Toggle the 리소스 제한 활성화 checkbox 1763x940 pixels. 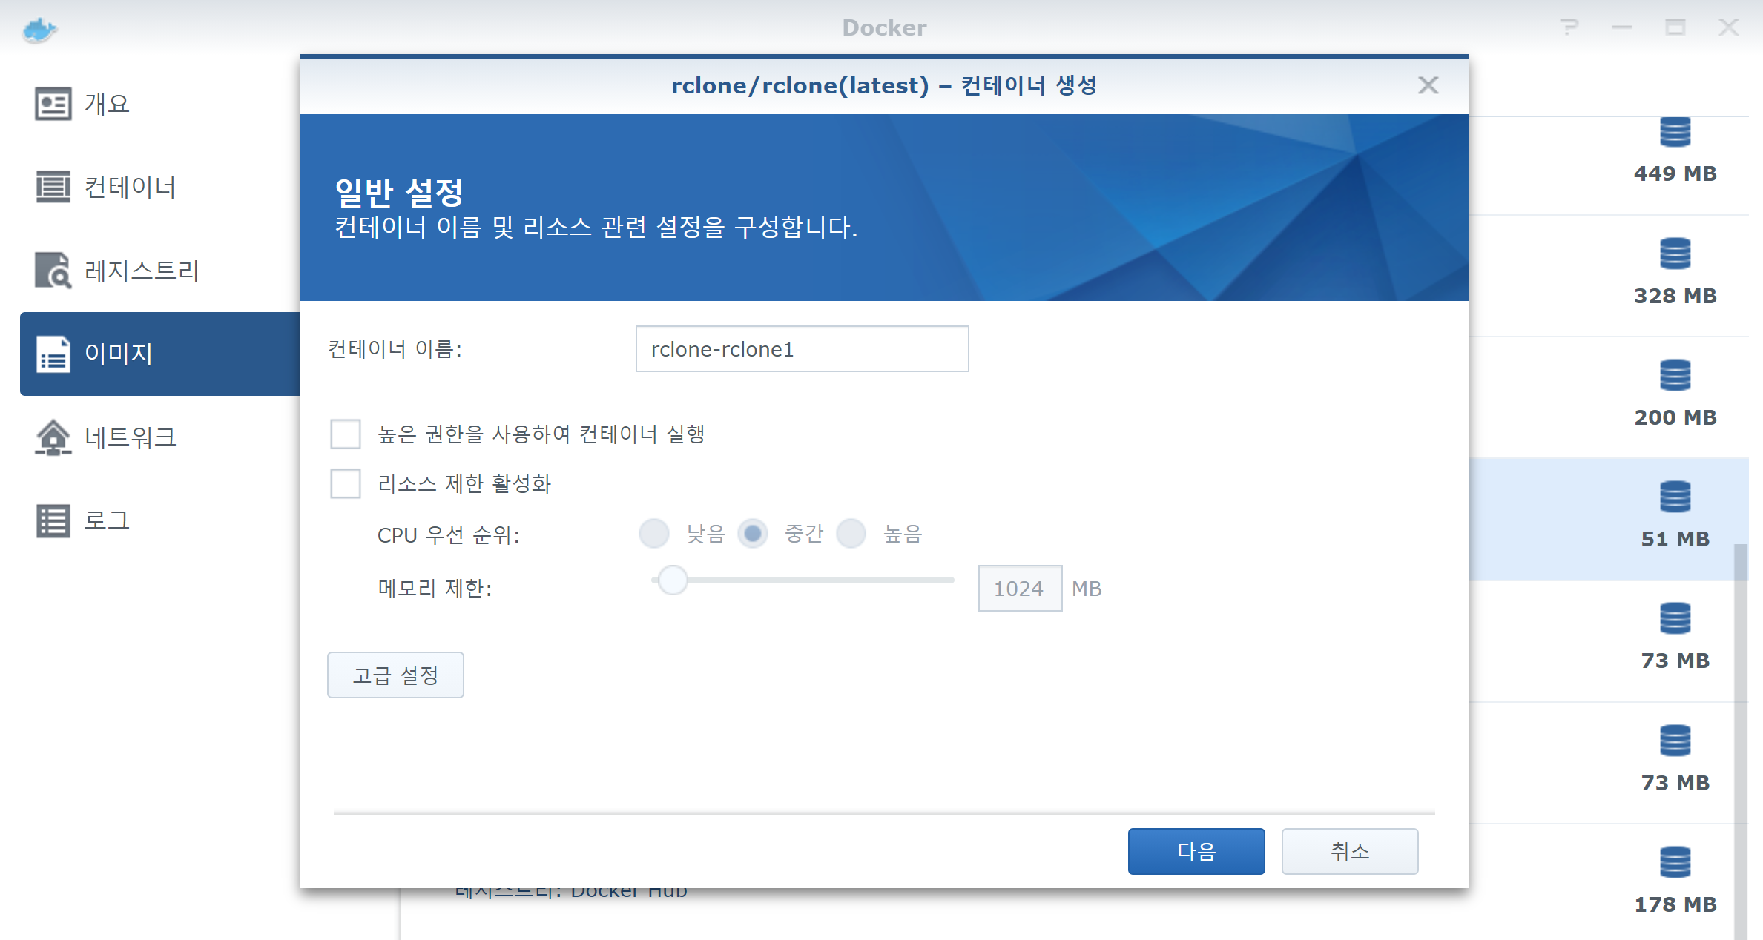[x=346, y=484]
